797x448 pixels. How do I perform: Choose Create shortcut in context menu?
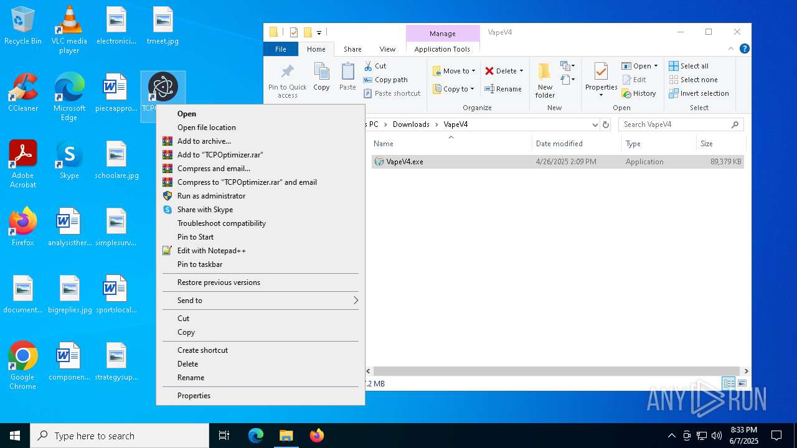point(260,350)
